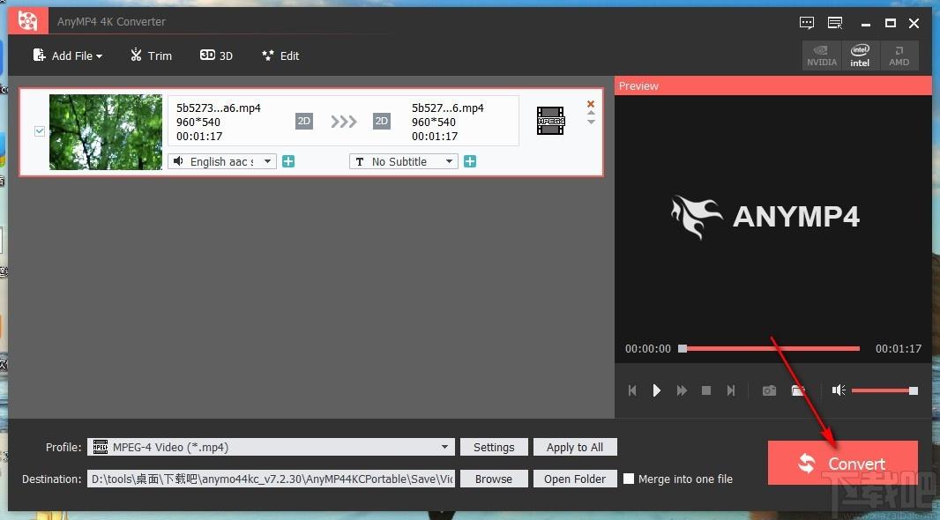Viewport: 940px width, 520px height.
Task: Maximize the AnyMP4 window
Action: [x=891, y=23]
